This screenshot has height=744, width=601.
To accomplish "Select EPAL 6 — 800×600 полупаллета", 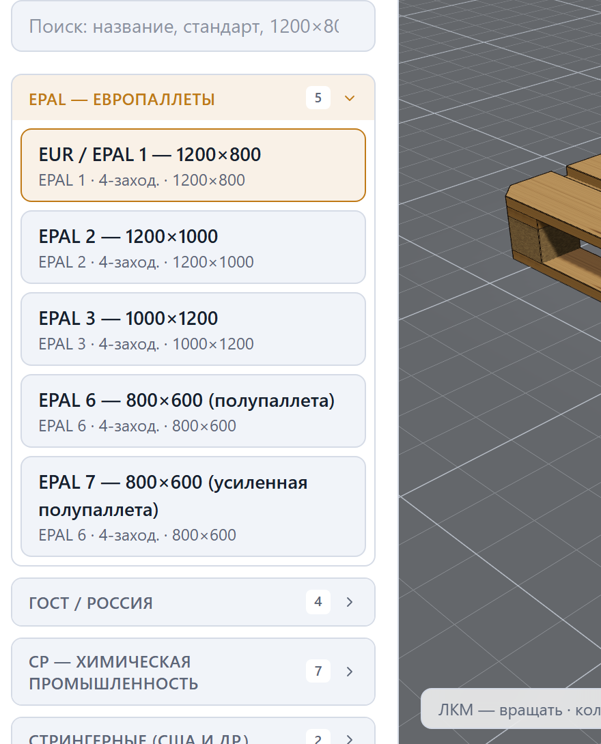I will click(193, 411).
